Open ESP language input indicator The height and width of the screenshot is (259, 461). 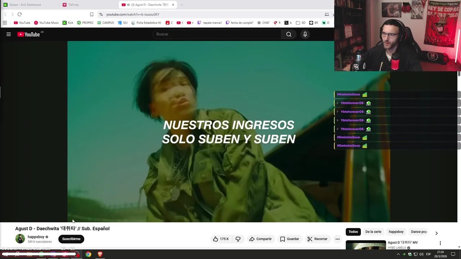[x=429, y=254]
